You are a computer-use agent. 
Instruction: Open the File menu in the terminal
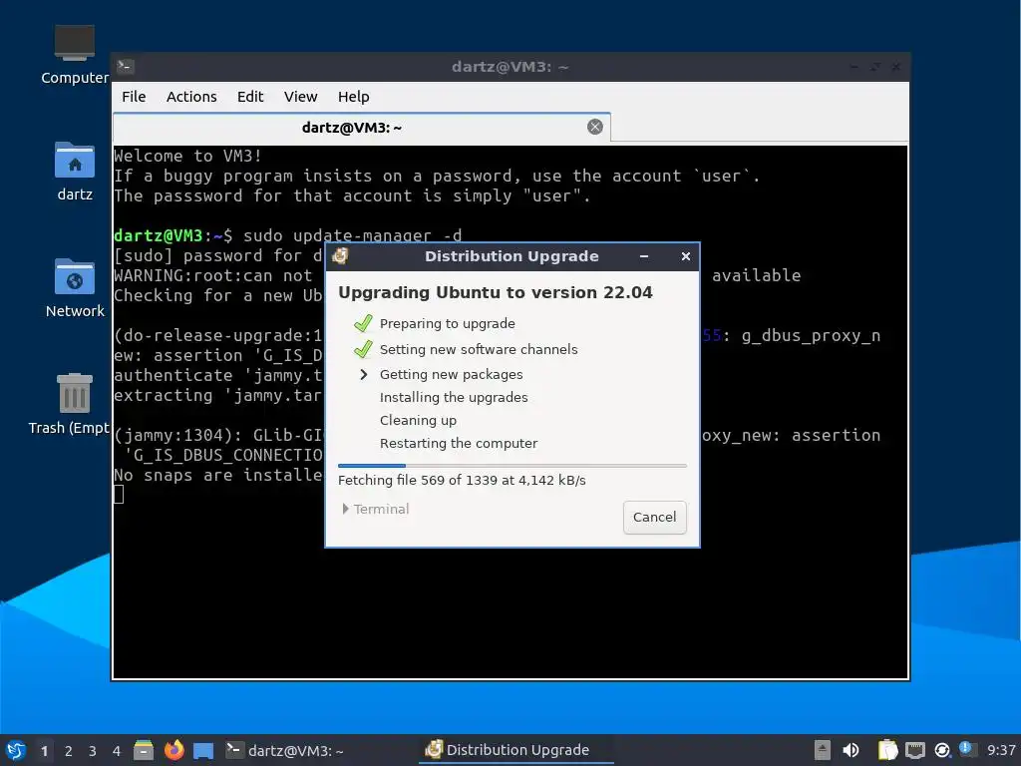[x=134, y=97]
